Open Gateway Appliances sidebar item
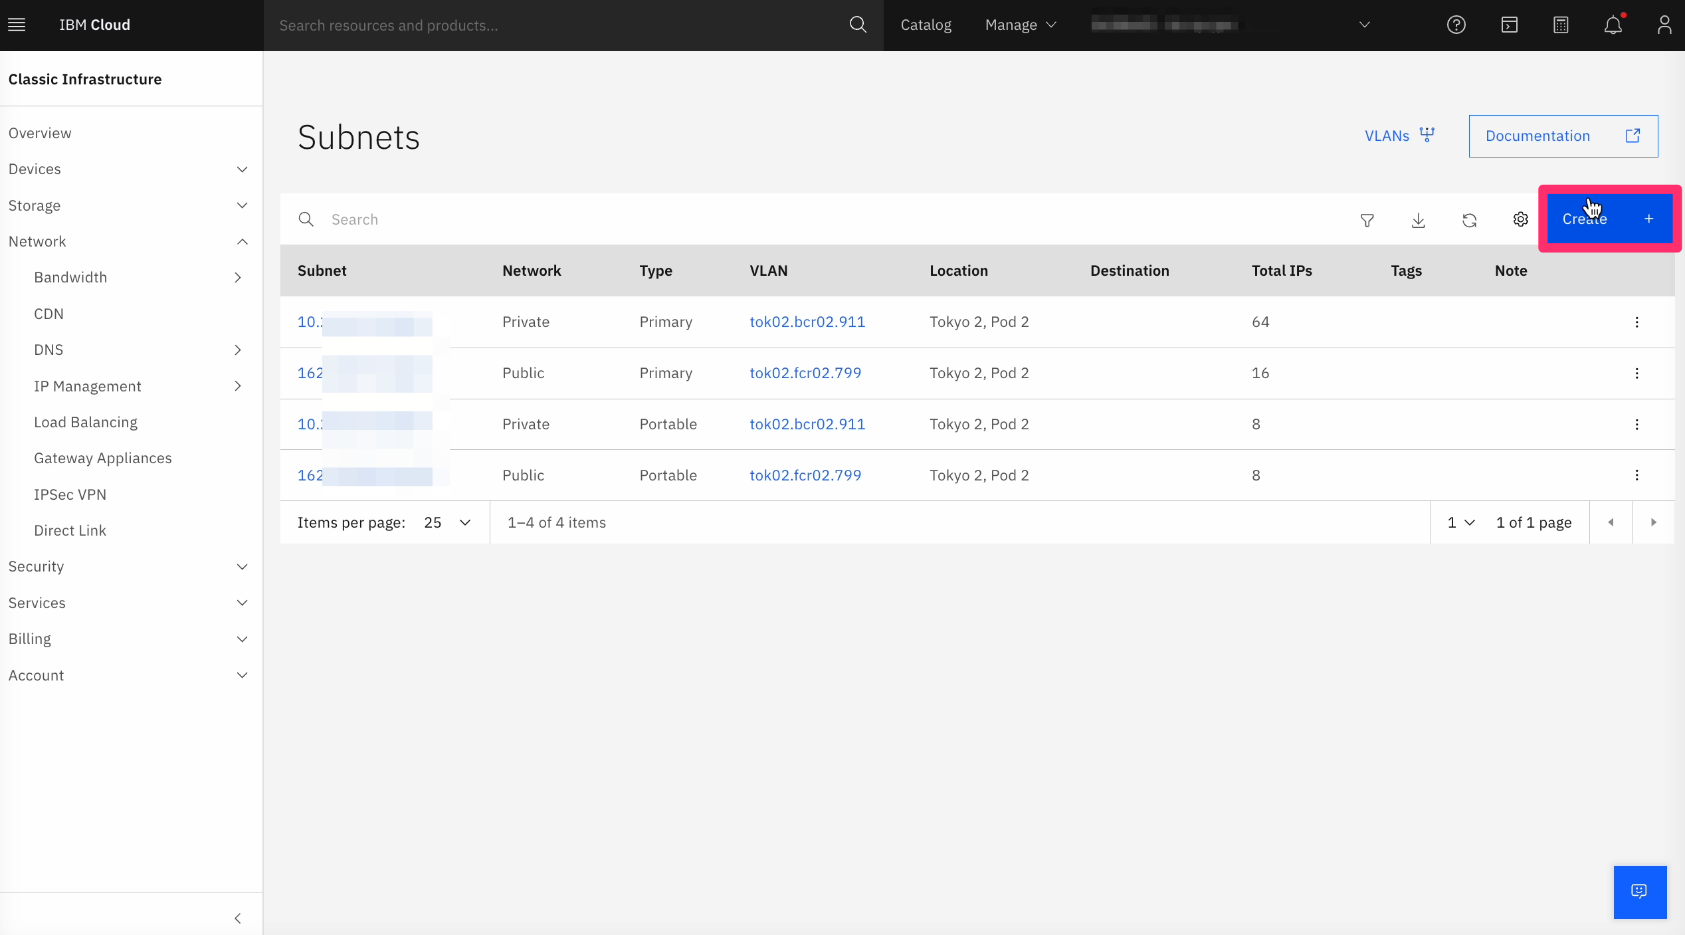This screenshot has width=1685, height=935. click(103, 459)
